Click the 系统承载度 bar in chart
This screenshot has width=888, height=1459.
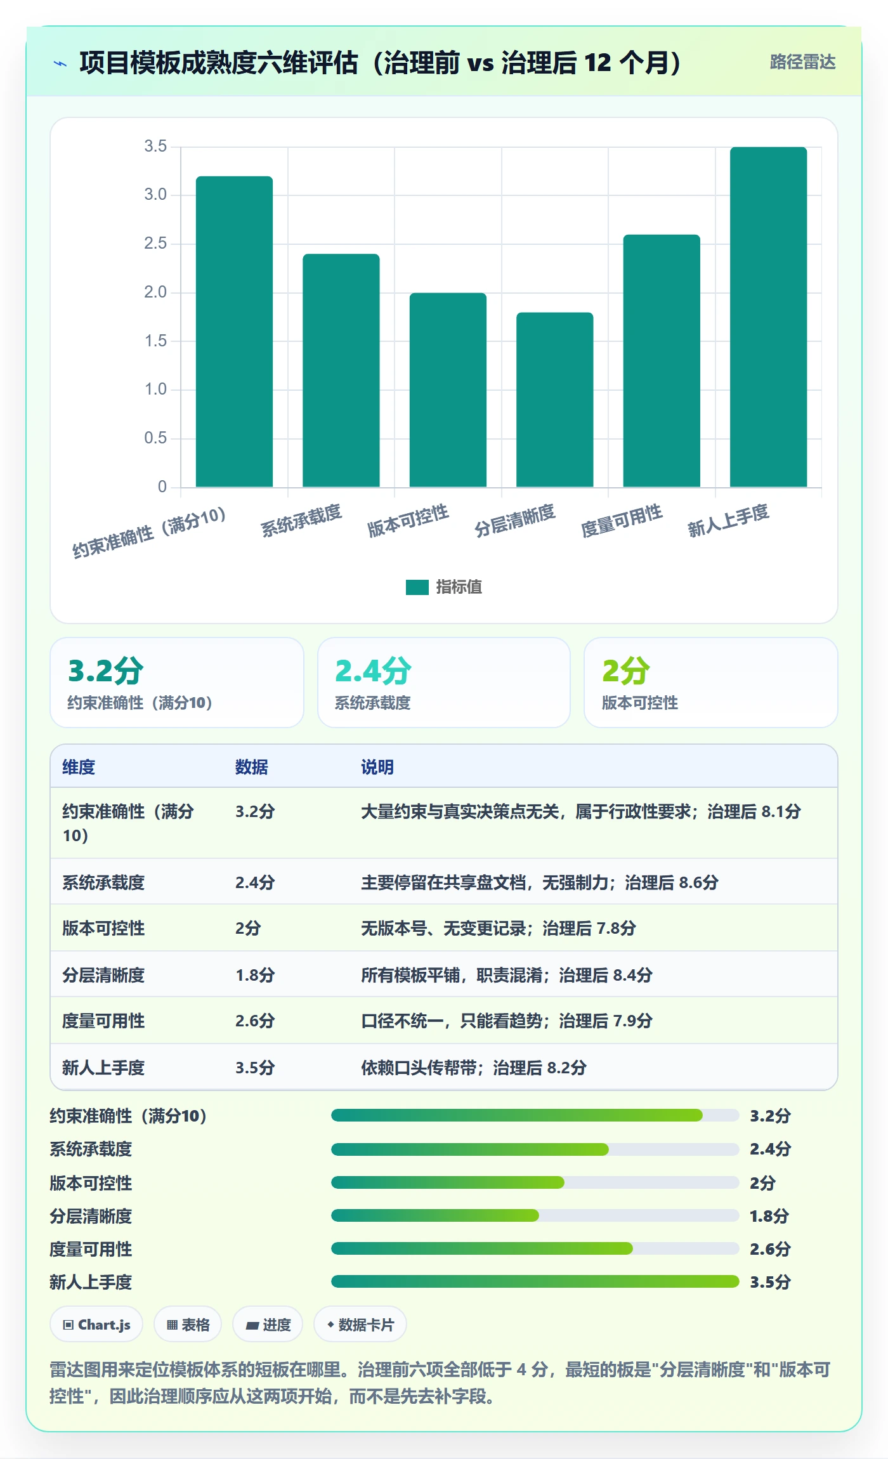pyautogui.click(x=341, y=370)
